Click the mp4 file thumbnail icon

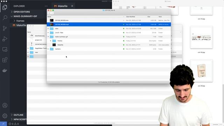click(51, 24)
